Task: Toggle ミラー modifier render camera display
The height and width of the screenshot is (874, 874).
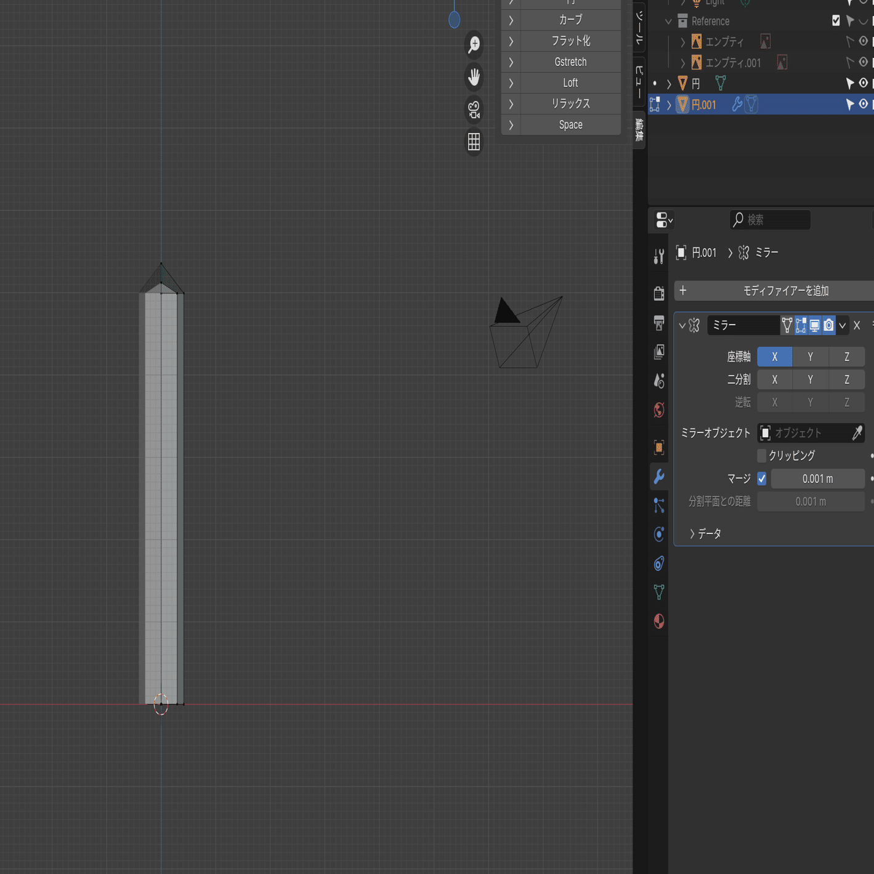Action: click(828, 325)
